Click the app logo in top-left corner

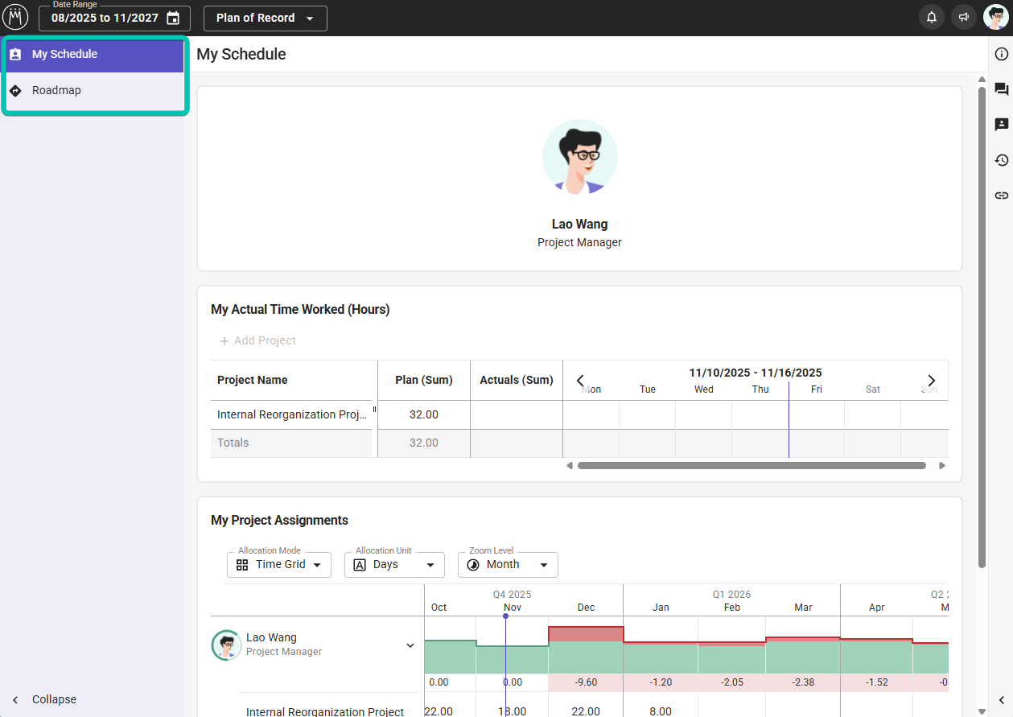15,17
